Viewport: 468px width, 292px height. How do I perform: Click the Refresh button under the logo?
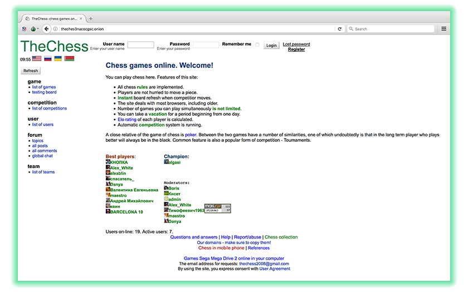[31, 71]
